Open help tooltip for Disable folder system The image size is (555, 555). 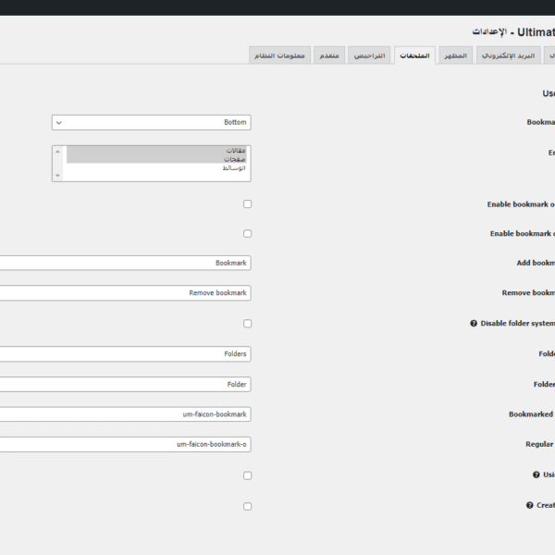(x=474, y=323)
